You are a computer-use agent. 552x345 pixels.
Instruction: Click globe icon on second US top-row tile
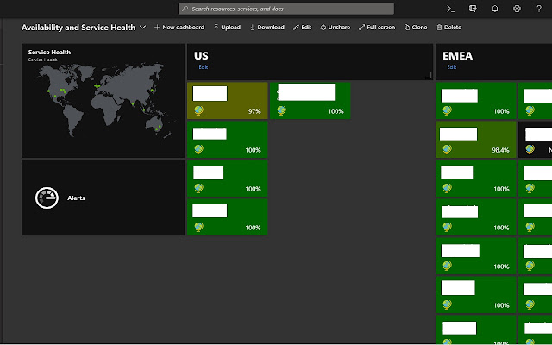tap(281, 111)
